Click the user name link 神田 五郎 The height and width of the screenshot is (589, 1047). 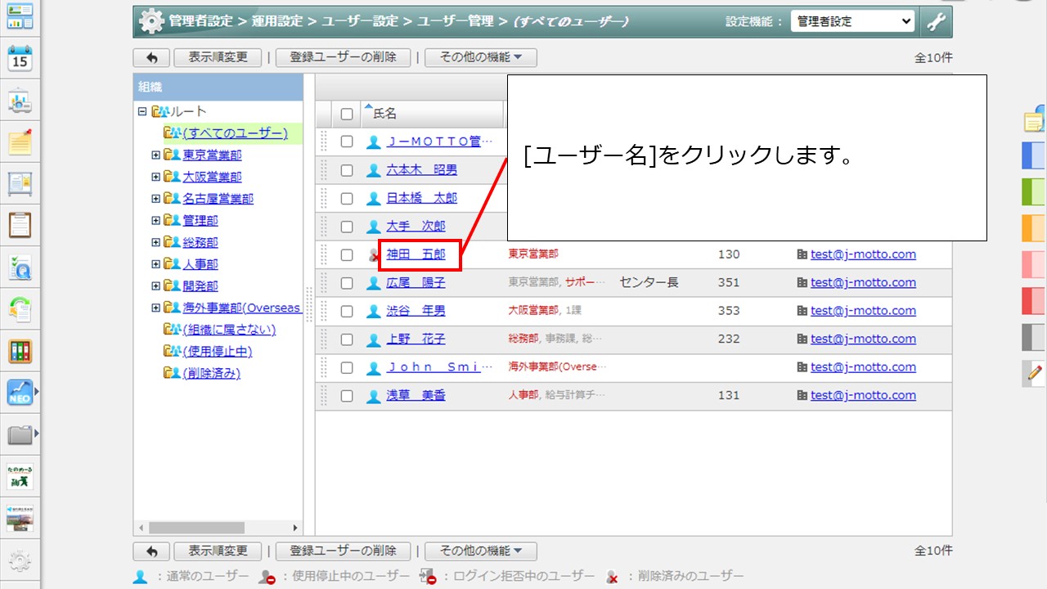pos(416,254)
